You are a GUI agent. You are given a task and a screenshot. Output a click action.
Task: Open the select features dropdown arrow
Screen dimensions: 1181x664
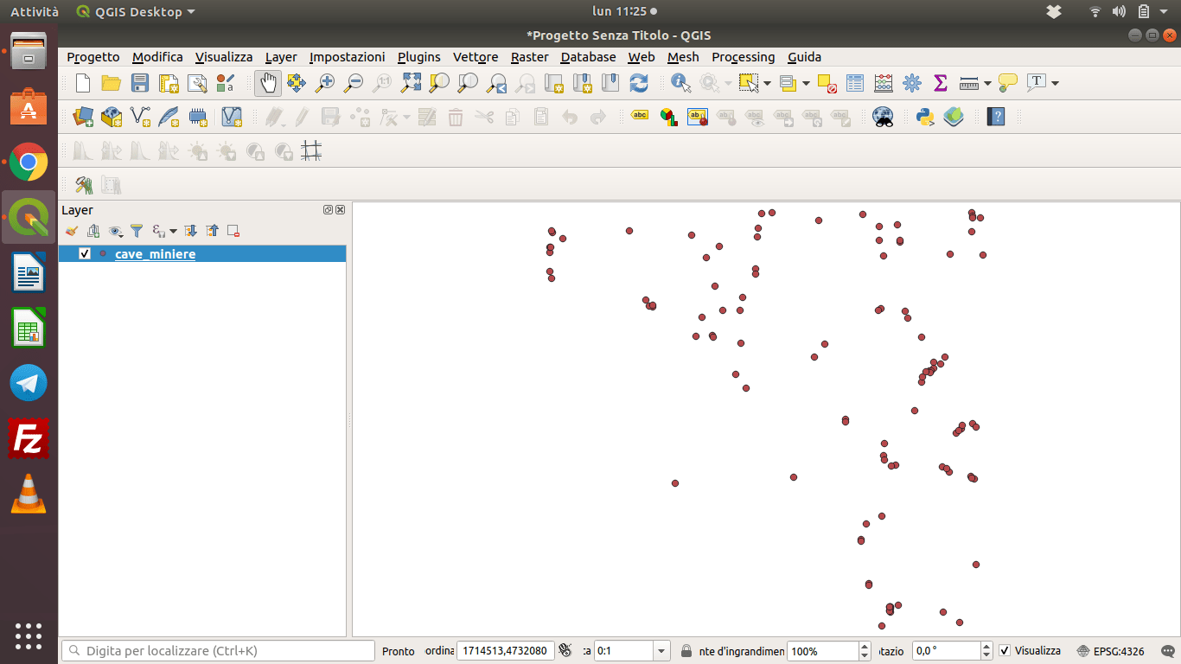768,82
